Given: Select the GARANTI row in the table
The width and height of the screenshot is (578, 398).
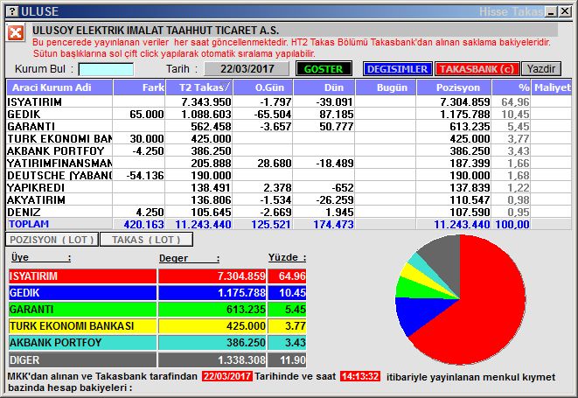Looking at the screenshot, I should tap(289, 126).
